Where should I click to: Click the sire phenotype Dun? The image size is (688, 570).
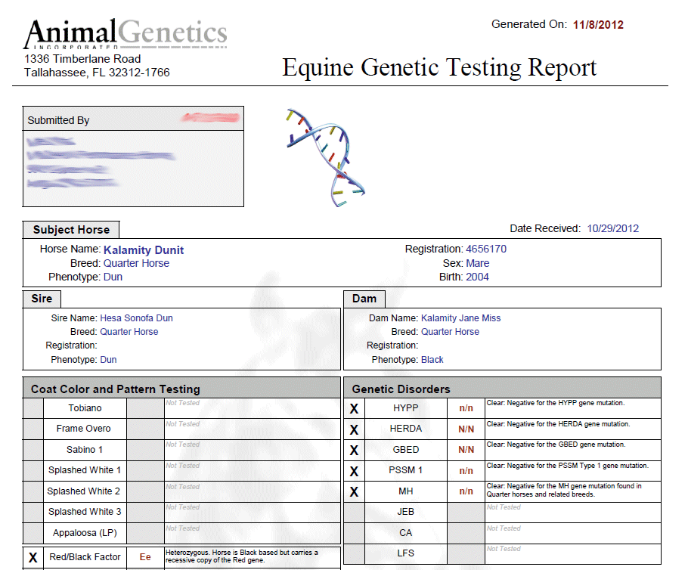click(108, 360)
